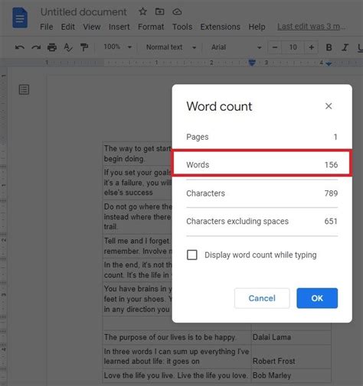This screenshot has height=386, width=363.
Task: Confirm with the OK button
Action: (x=317, y=298)
